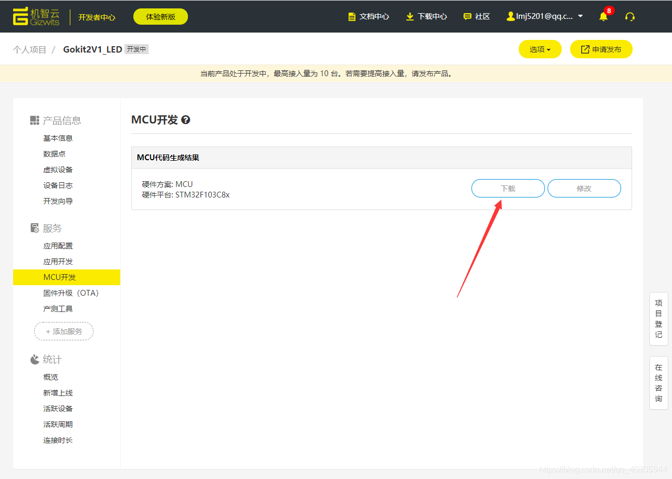Select 应用配置 in the sidebar

coord(58,246)
